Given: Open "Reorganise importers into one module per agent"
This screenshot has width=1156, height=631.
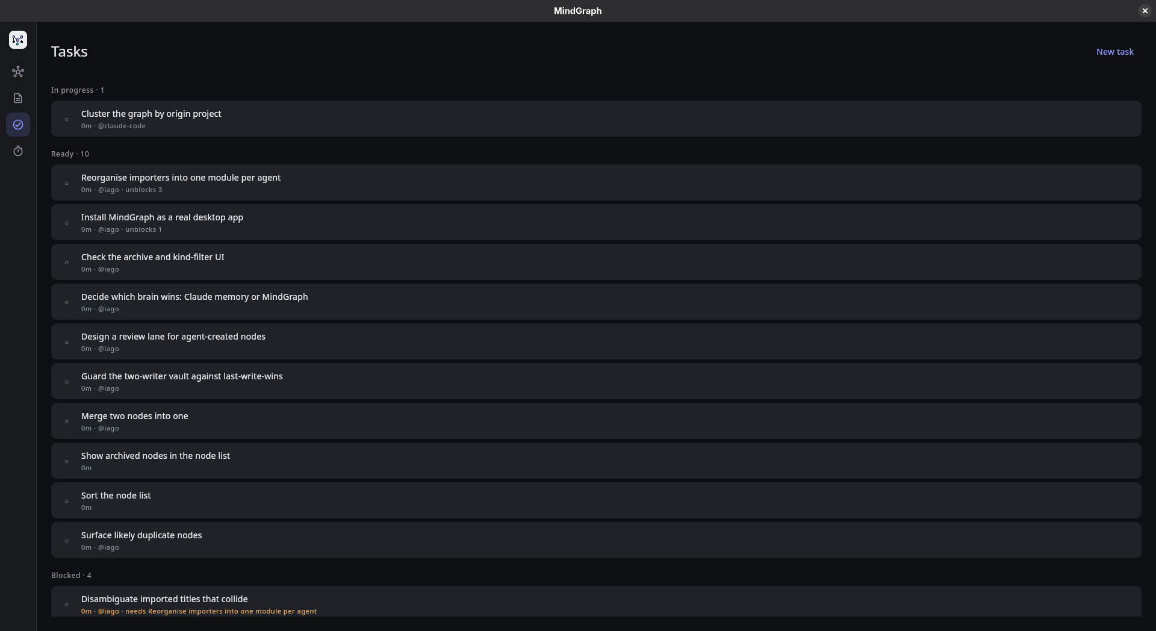Looking at the screenshot, I should click(181, 178).
